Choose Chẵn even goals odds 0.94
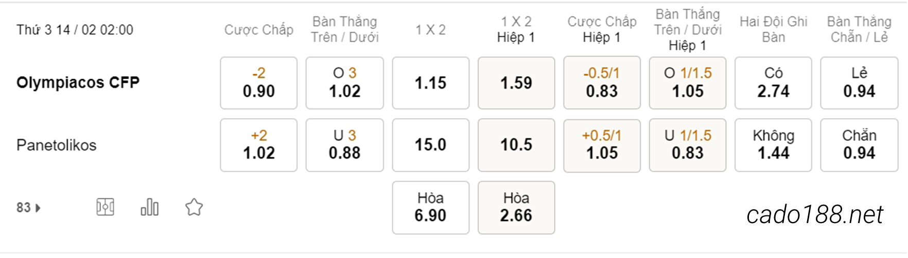Viewport: 908px width, 258px height. tap(859, 145)
